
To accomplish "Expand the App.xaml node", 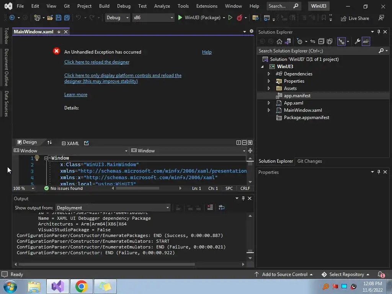I will [269, 103].
